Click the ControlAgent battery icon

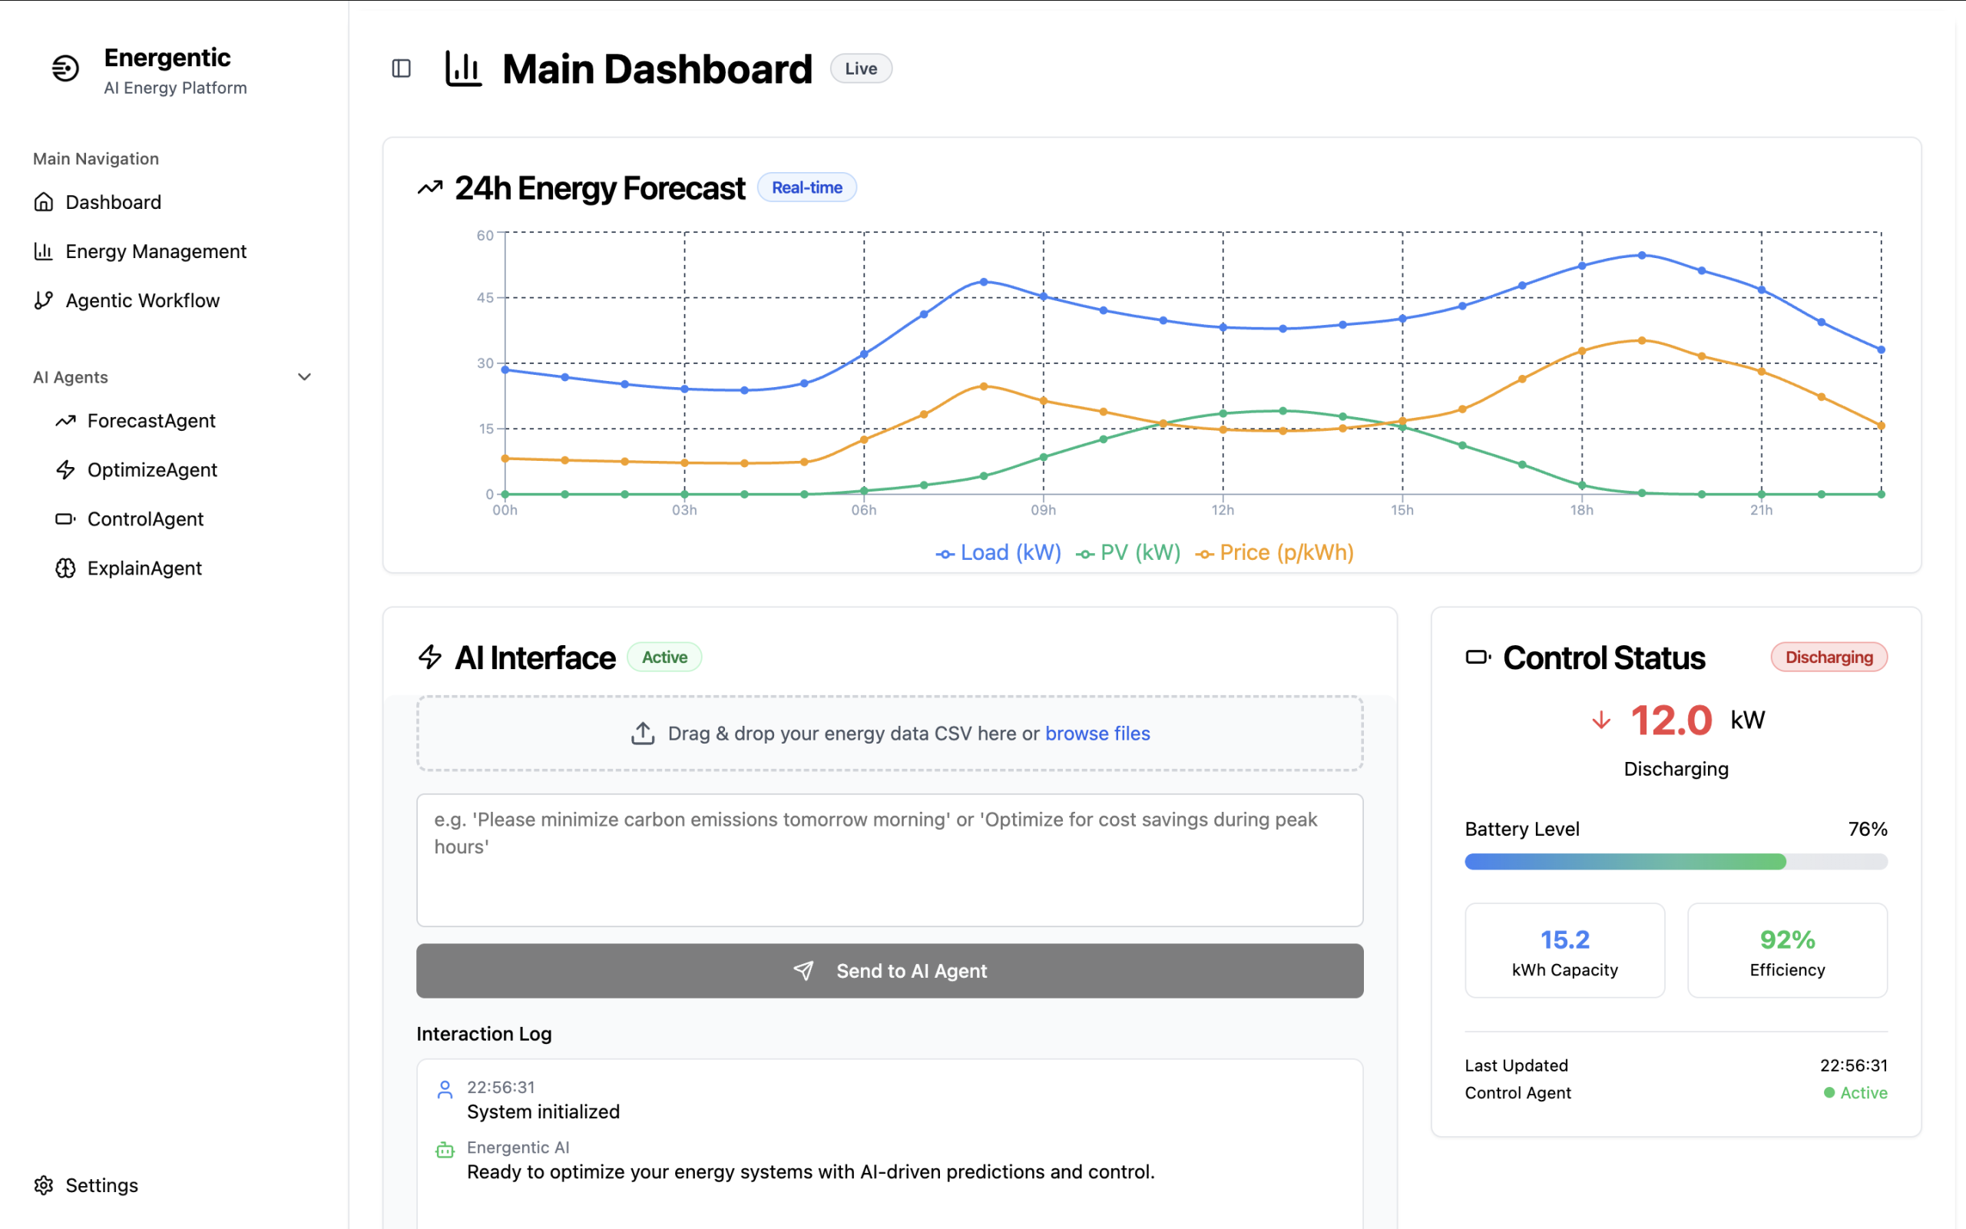(x=66, y=518)
